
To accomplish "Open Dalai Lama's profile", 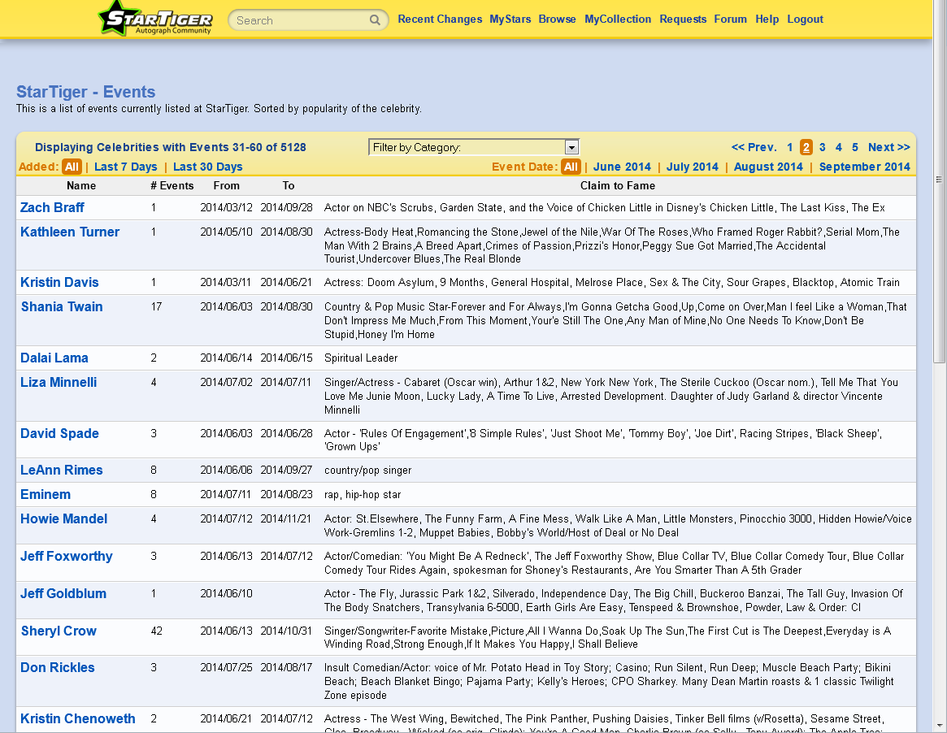I will (x=54, y=358).
